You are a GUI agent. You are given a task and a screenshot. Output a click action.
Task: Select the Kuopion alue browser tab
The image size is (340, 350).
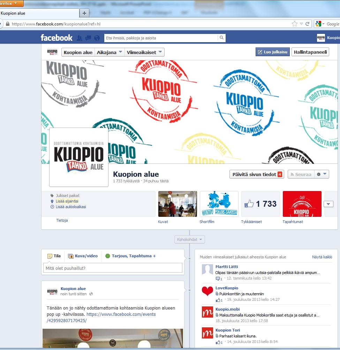pyautogui.click(x=39, y=13)
